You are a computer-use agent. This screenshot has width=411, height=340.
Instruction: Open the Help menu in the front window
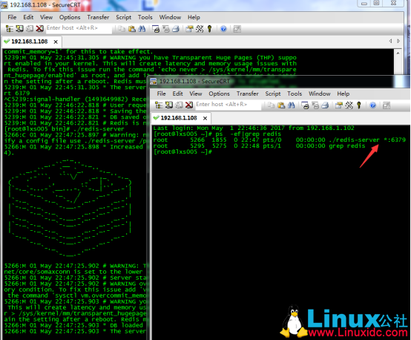(x=343, y=94)
